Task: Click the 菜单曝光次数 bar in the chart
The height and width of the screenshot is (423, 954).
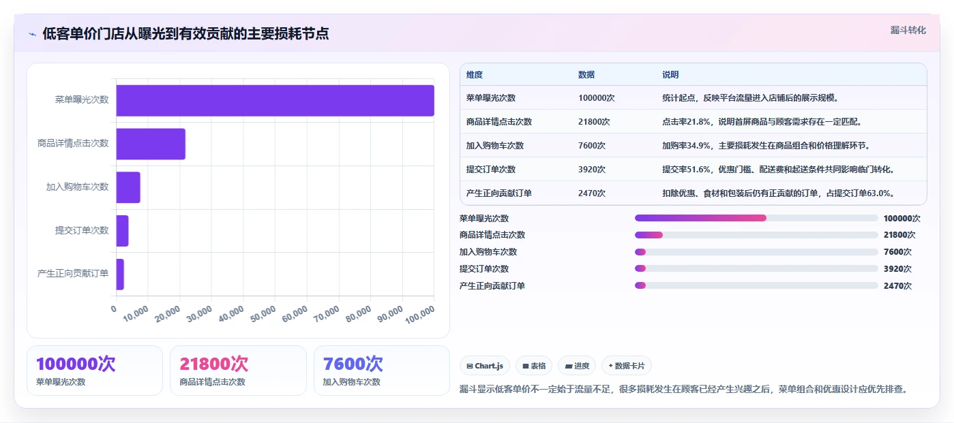Action: click(x=275, y=100)
